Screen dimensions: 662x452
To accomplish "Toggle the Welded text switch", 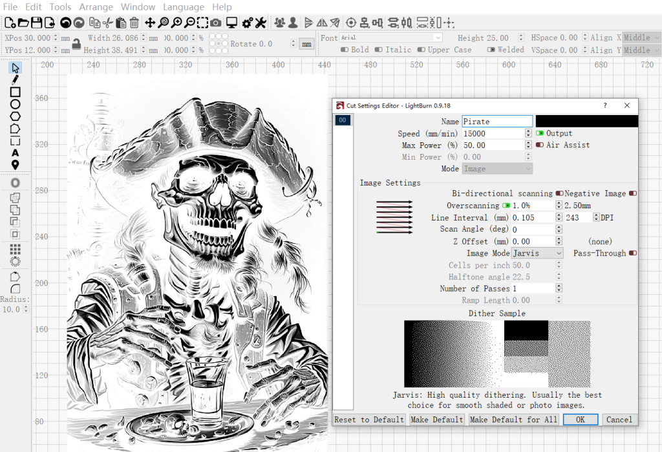I will point(491,49).
